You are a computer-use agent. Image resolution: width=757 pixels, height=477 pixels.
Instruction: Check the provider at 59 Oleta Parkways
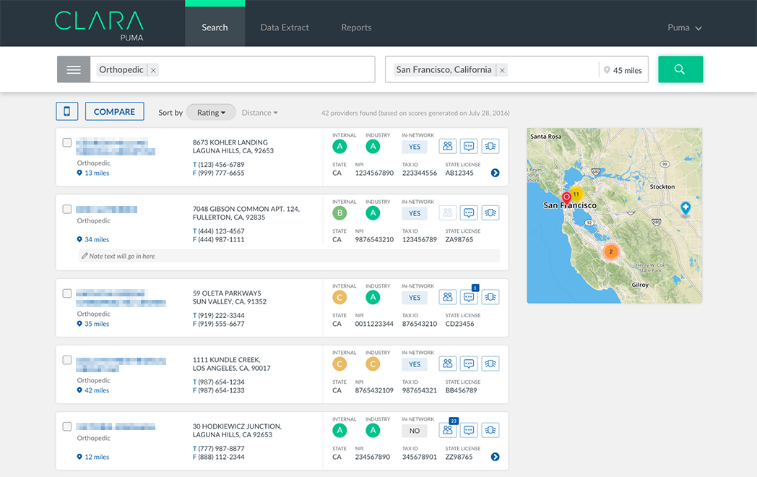pos(67,293)
